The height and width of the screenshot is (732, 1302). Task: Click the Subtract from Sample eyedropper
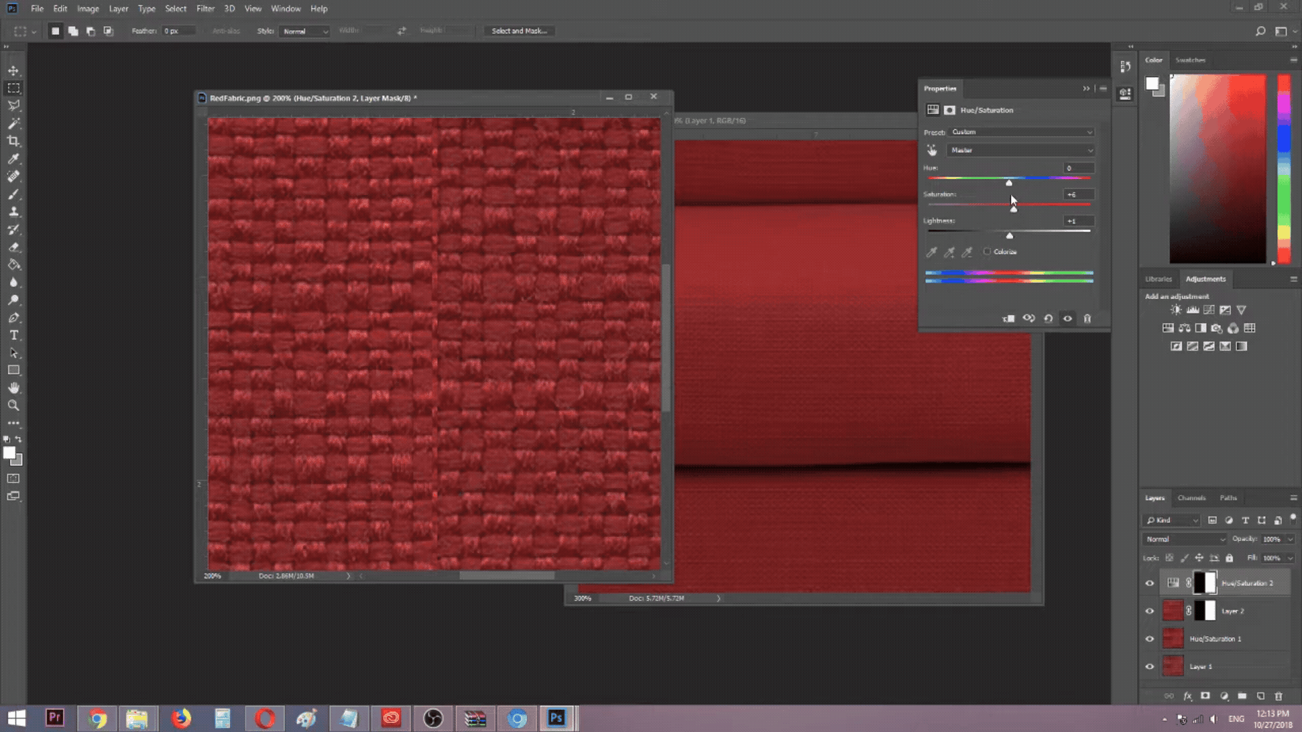(x=968, y=252)
